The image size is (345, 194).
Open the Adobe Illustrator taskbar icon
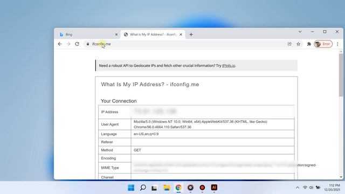click(x=214, y=188)
